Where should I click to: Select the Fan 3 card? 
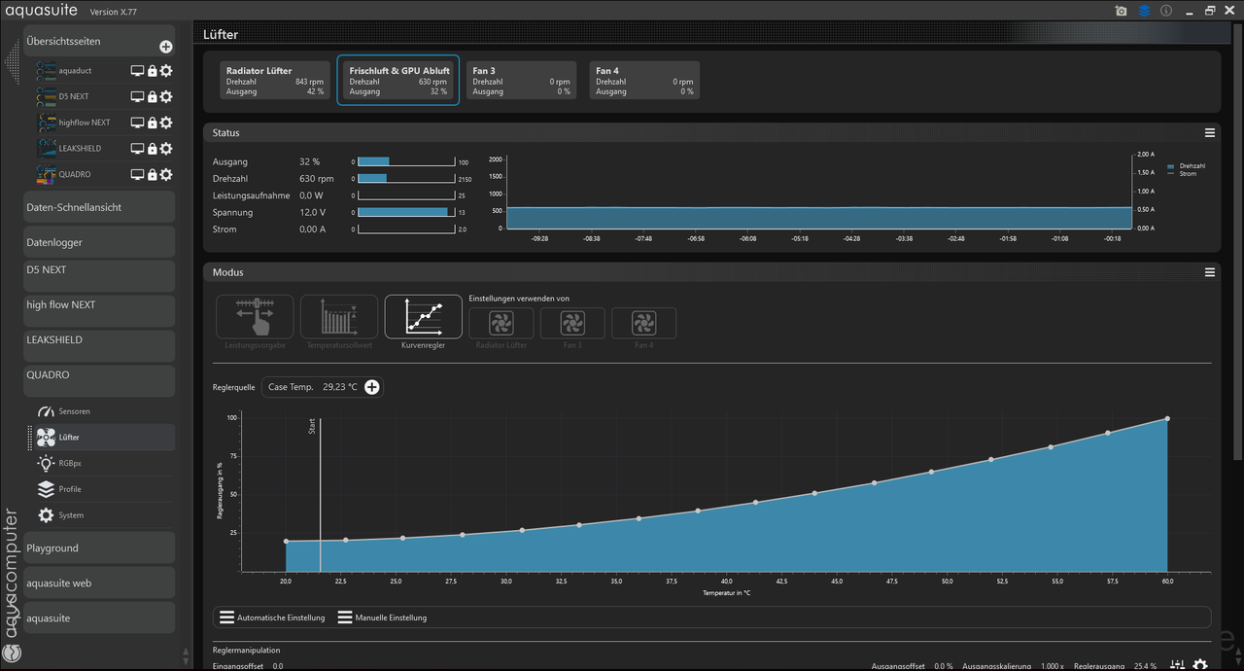tap(521, 80)
